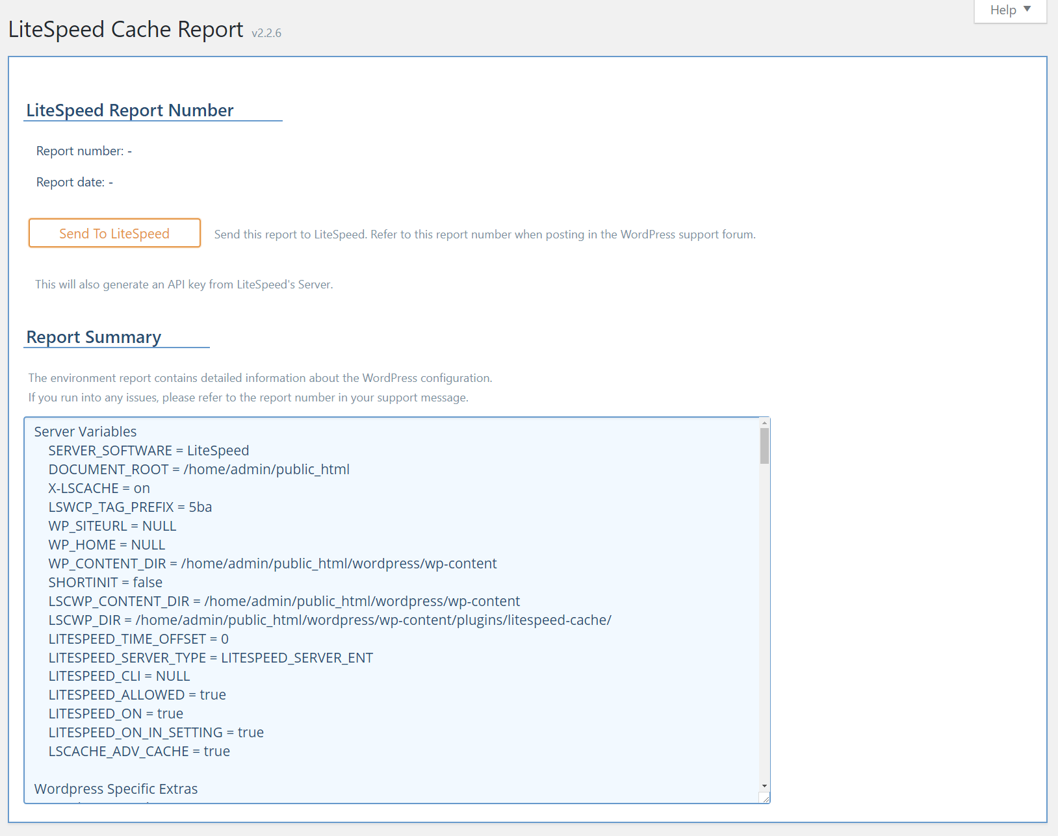Open the Help dropdown tab
Viewport: 1058px width, 836px height.
pyautogui.click(x=1010, y=10)
